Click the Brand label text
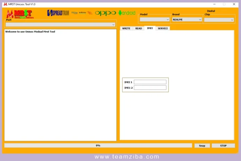Image resolution: width=241 pixels, height=161 pixels. click(x=176, y=14)
